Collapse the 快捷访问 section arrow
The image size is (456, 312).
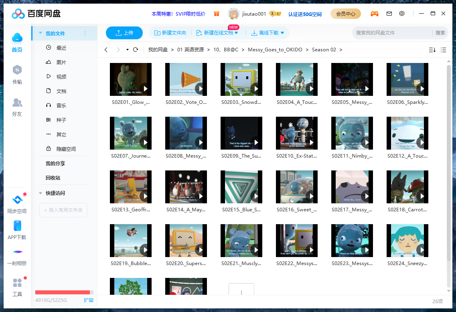pyautogui.click(x=41, y=193)
